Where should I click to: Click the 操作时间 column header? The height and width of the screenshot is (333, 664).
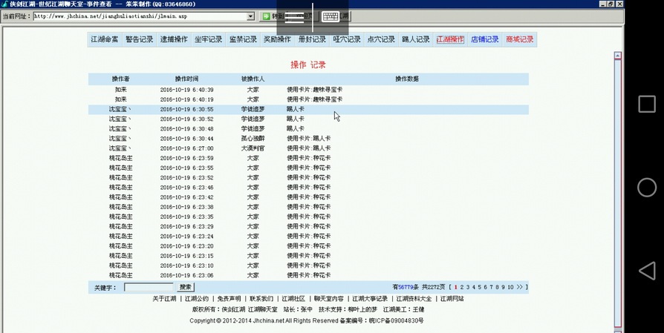click(186, 79)
